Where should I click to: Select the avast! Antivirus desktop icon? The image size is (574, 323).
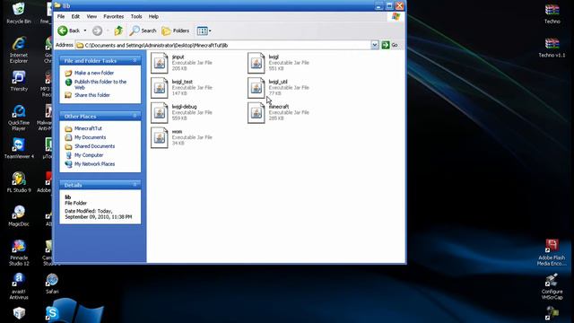19,286
